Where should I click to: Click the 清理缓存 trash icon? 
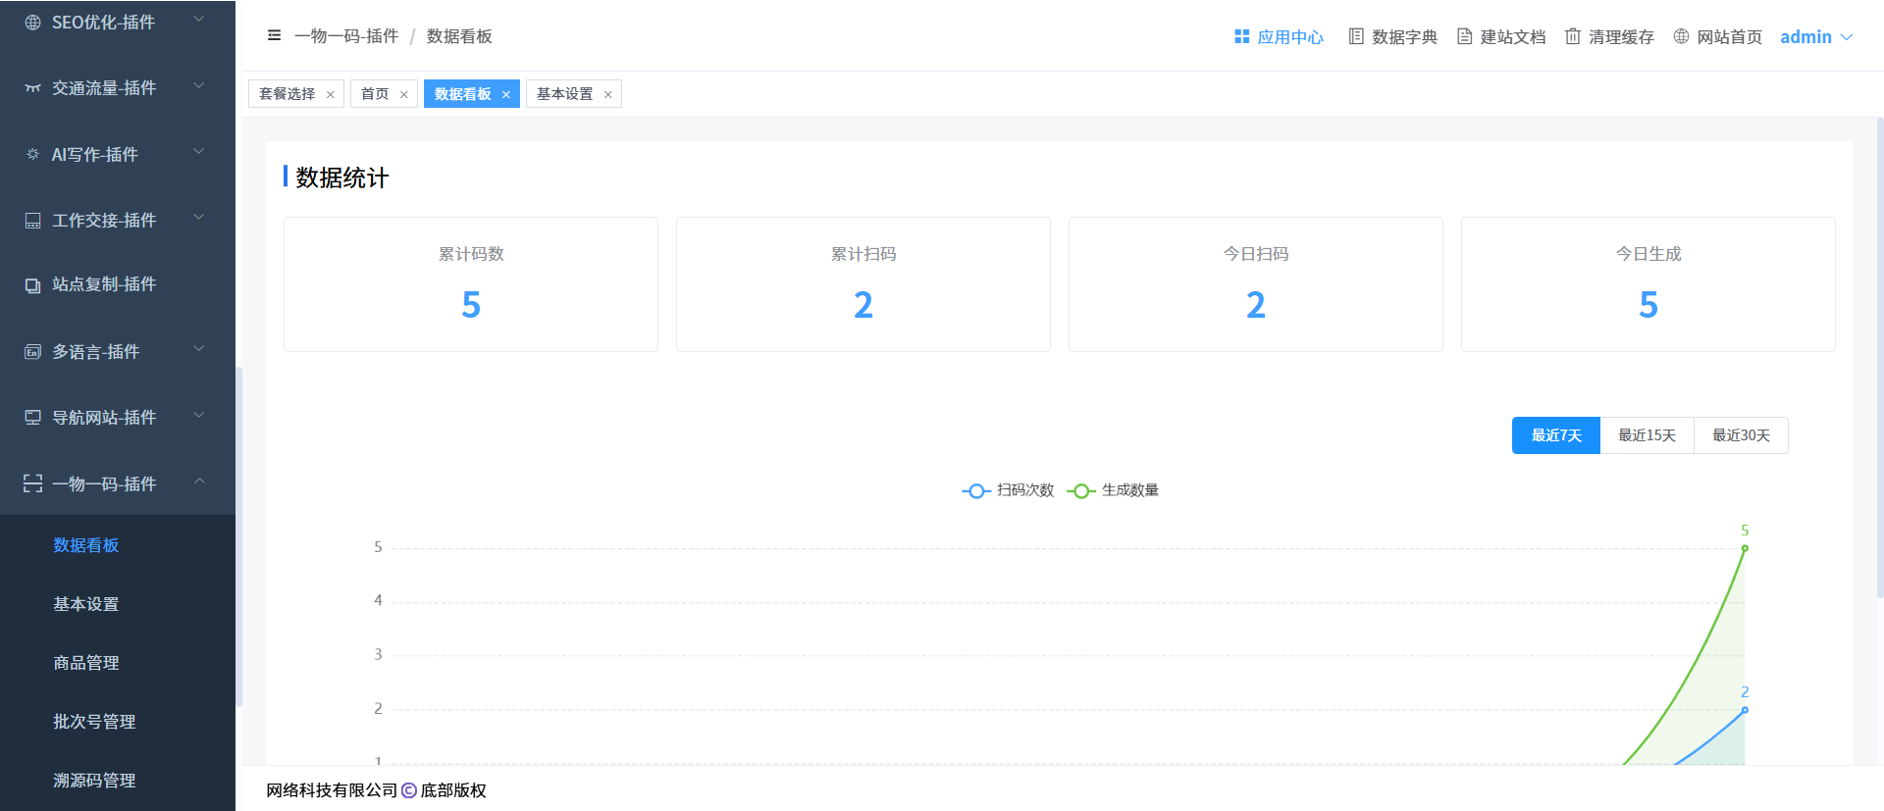1573,36
